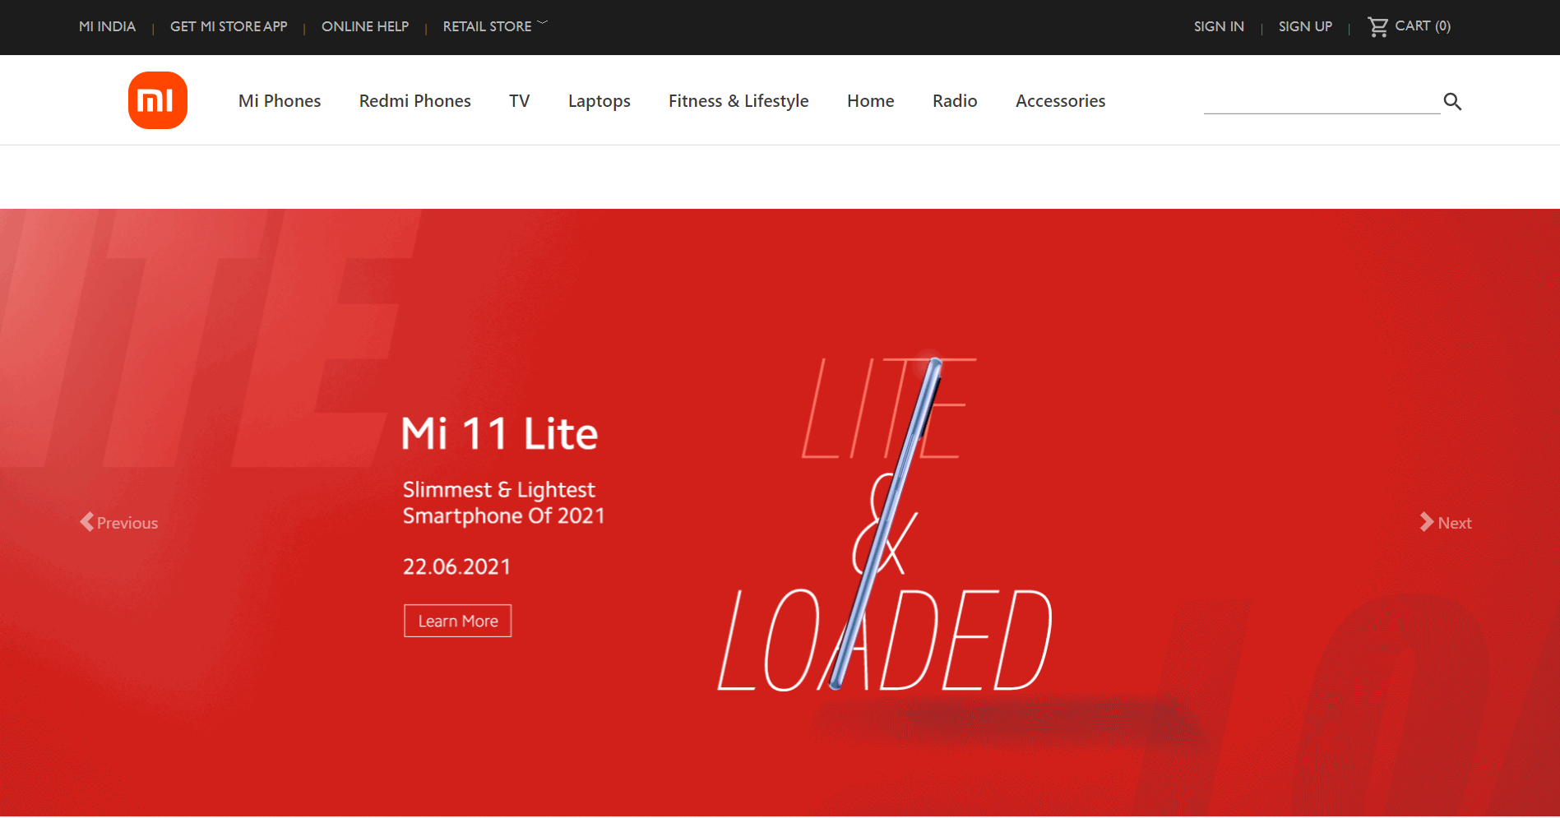Viewport: 1560px width, 818px height.
Task: Click the Mi logo icon
Action: click(158, 100)
